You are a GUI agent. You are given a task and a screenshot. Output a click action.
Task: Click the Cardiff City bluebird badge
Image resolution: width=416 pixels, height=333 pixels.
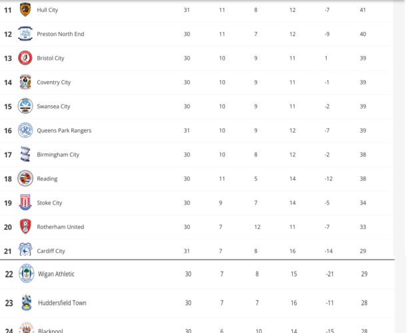coord(25,250)
